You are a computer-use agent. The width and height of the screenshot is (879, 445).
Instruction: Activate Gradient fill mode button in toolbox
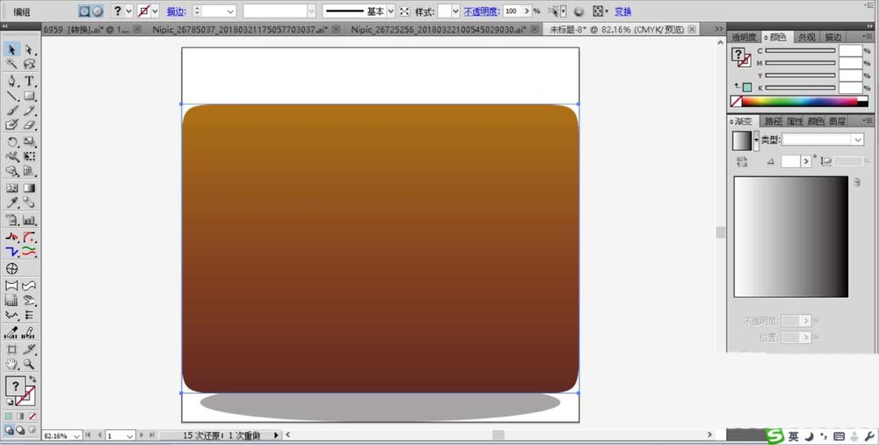point(20,416)
